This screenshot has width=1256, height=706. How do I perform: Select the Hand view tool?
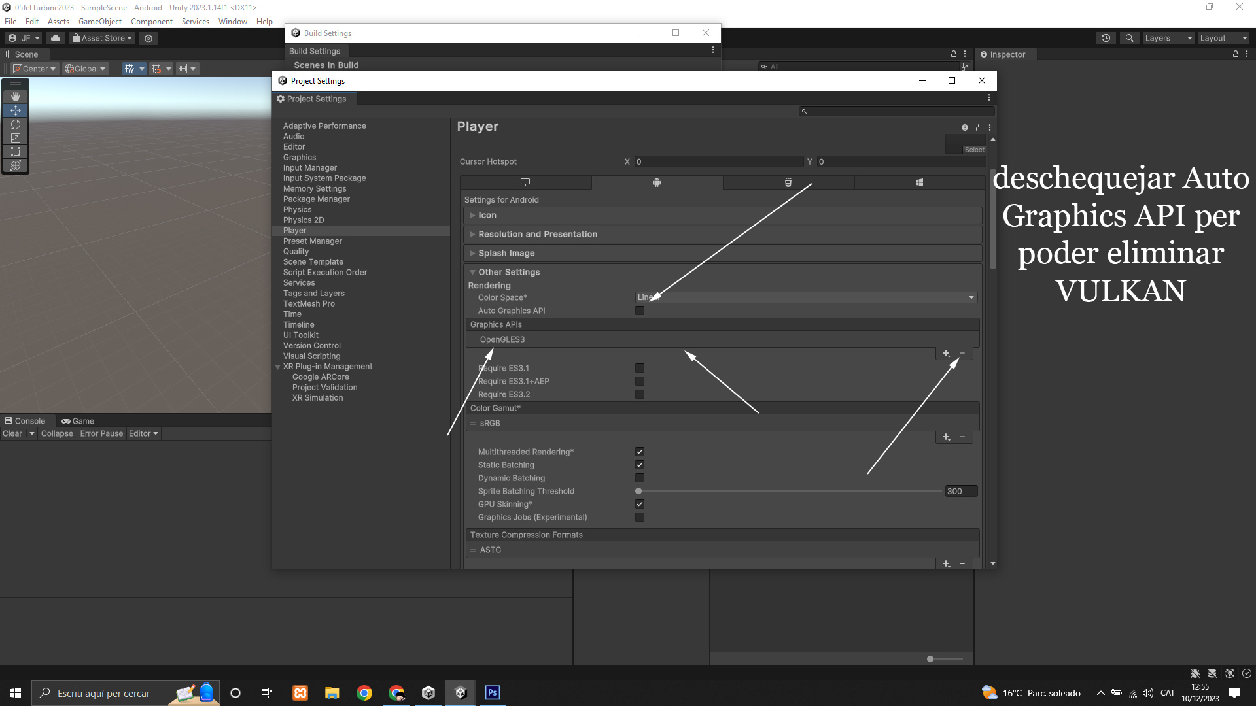16,96
